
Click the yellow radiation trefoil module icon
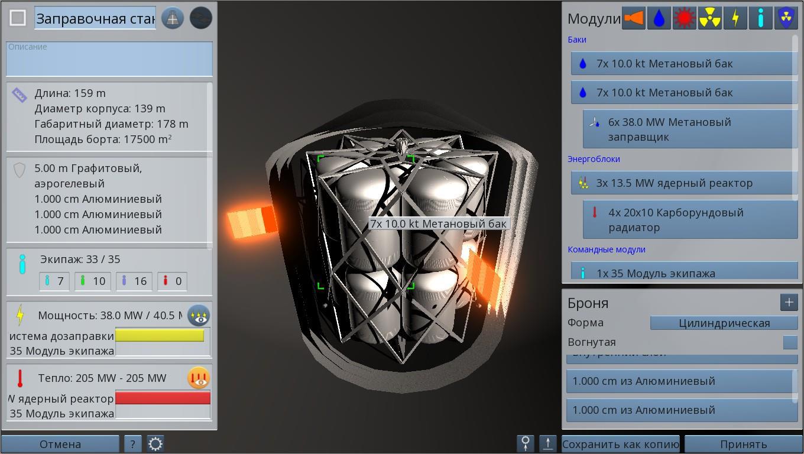pyautogui.click(x=709, y=18)
